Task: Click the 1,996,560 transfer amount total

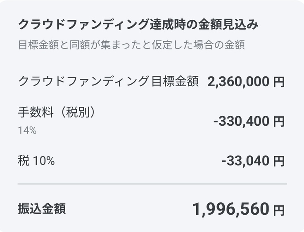Action: coord(230,209)
